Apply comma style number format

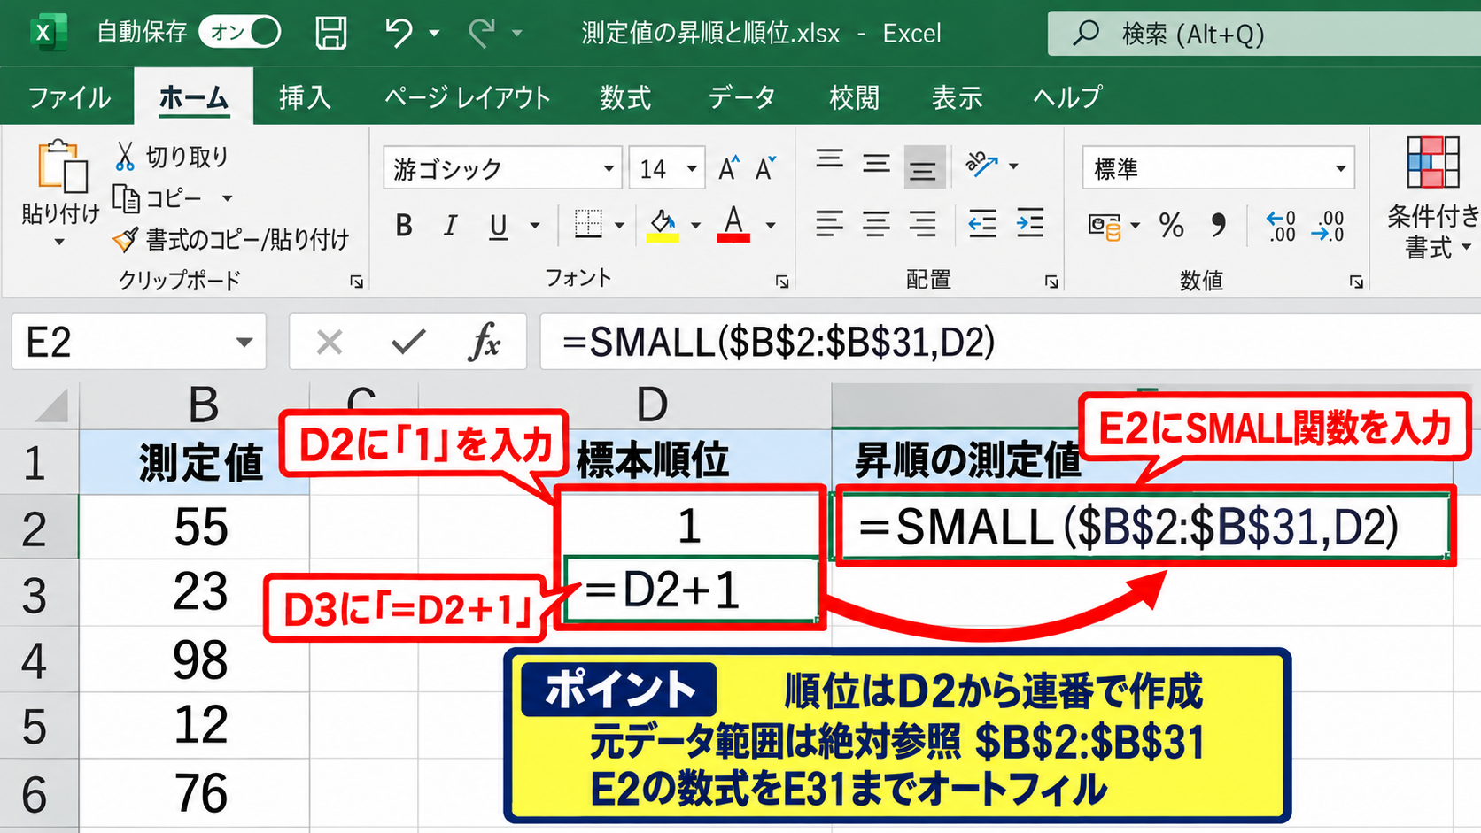point(1219,226)
